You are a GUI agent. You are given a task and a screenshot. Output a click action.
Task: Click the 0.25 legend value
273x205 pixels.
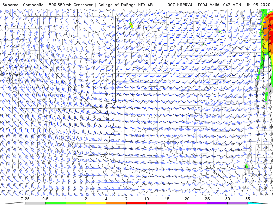tap(25, 199)
